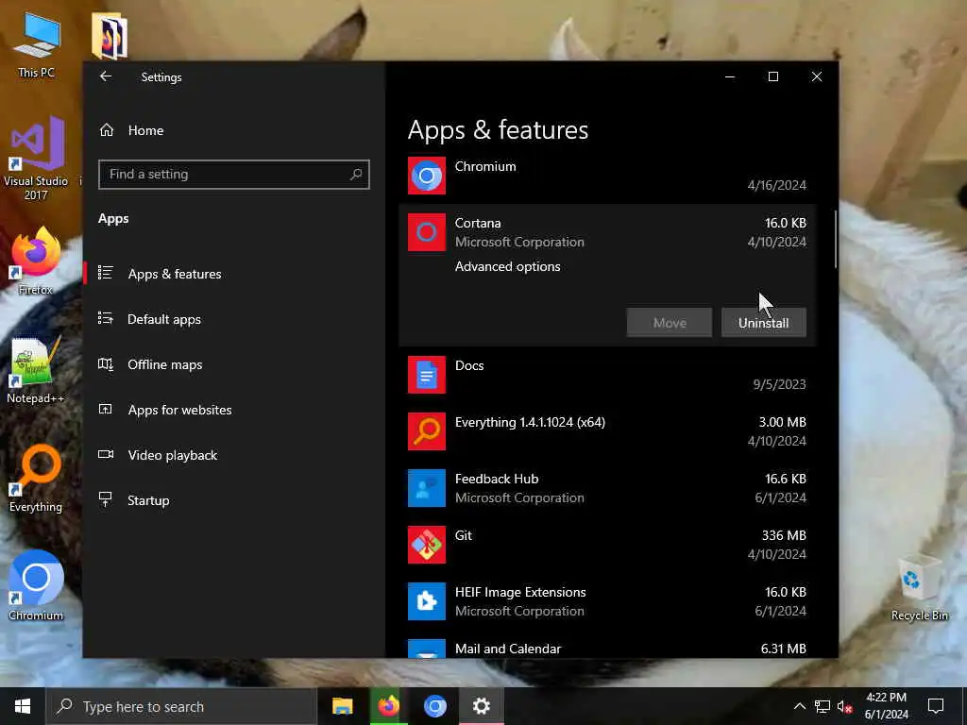
Task: Select the desktop folder icon beside This PC
Action: [110, 37]
